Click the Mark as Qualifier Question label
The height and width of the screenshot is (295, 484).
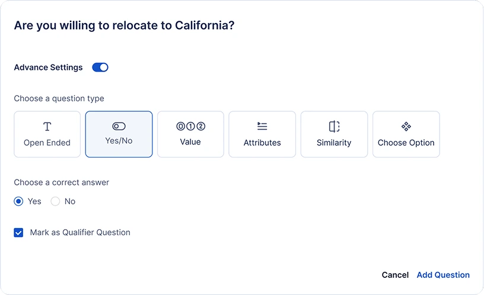80,232
